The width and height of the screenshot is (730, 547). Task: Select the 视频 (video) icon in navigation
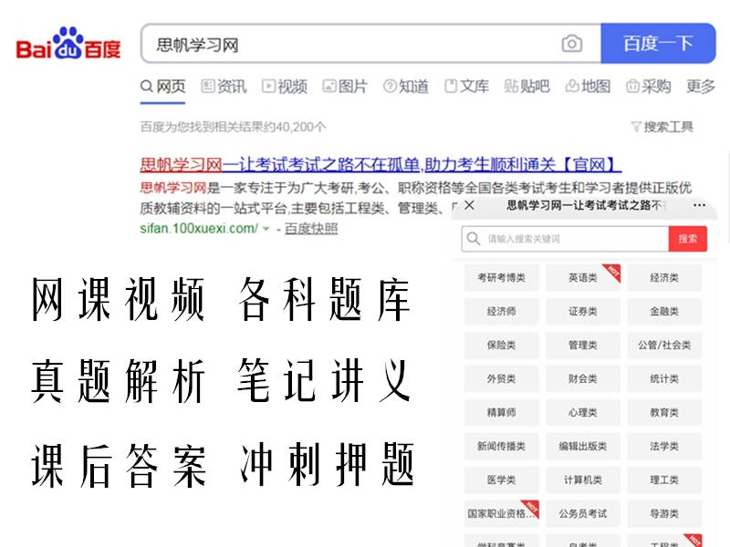click(267, 88)
